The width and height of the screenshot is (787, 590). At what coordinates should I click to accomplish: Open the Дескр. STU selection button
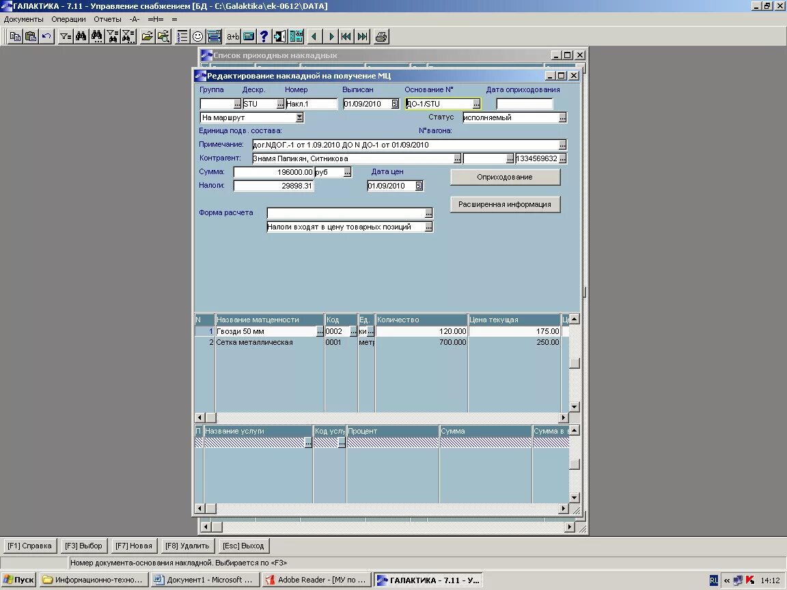click(280, 104)
